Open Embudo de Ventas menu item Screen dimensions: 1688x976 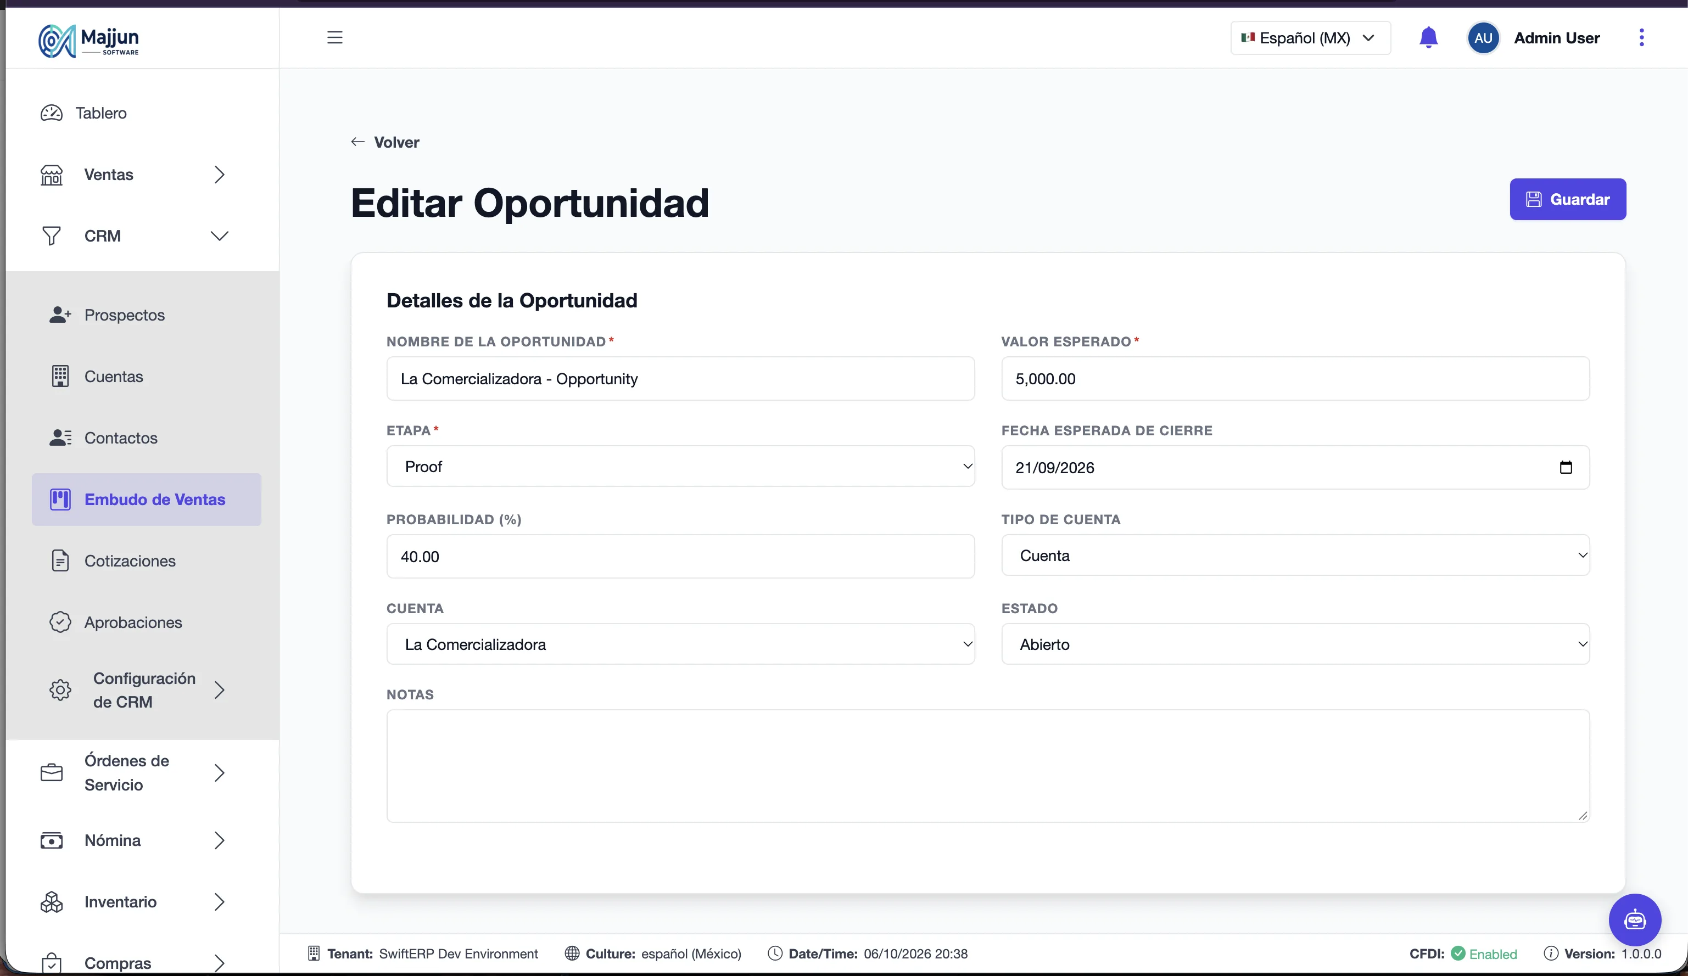pos(146,500)
